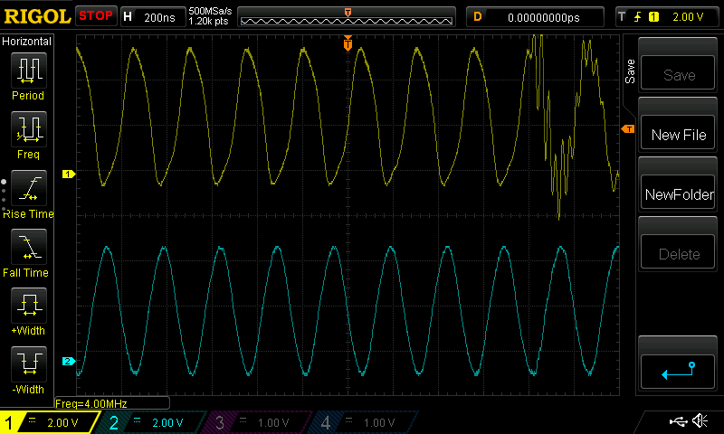Select channel 1 tab showing 2.00 V
The width and height of the screenshot is (724, 434).
[x=50, y=422]
